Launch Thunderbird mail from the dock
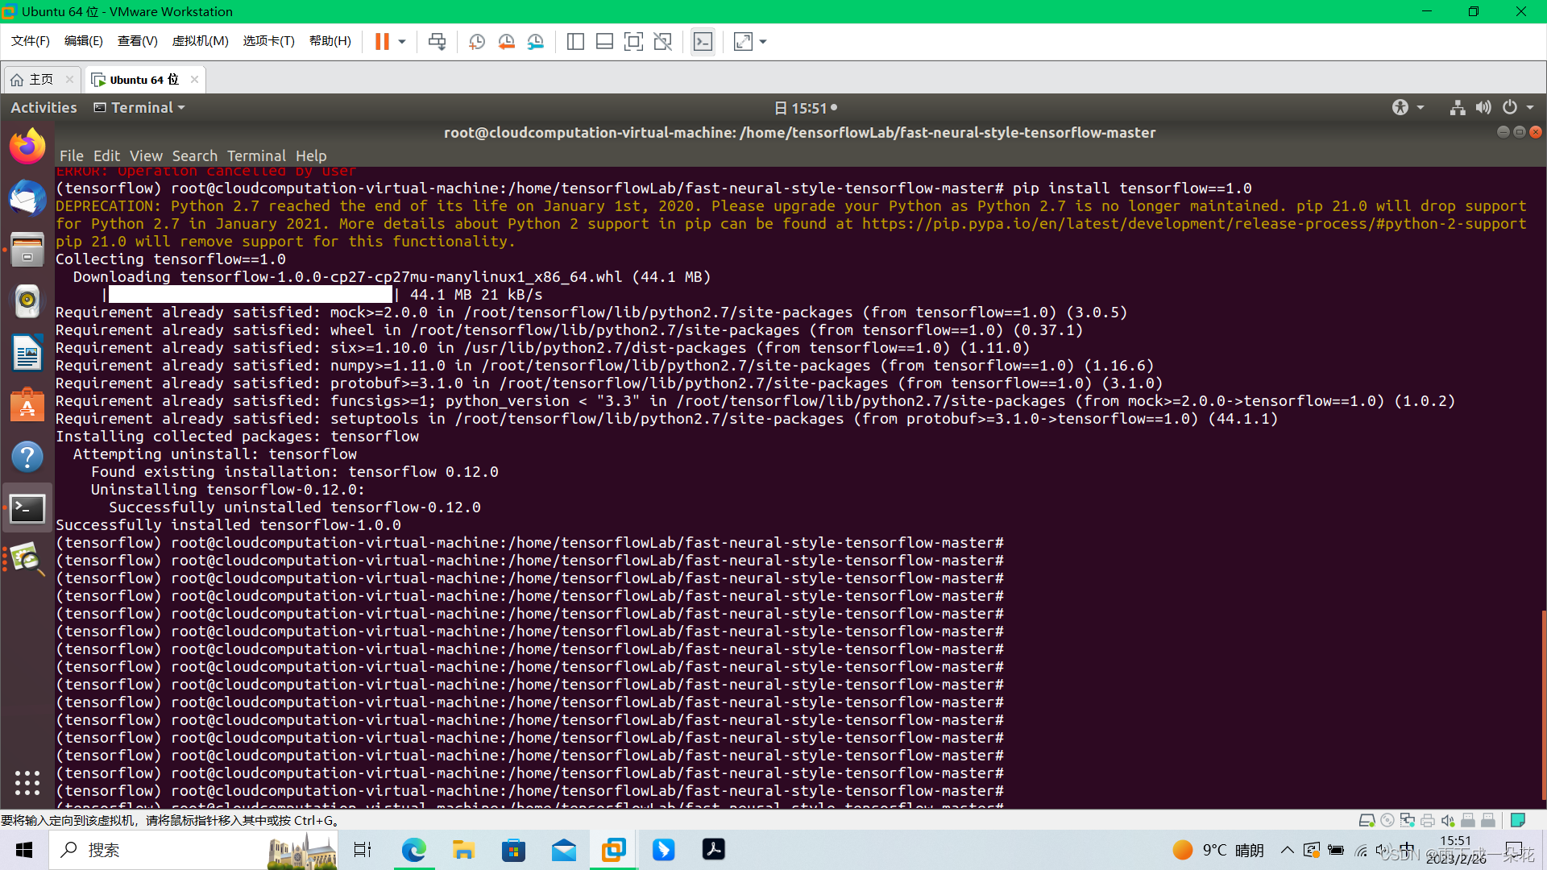The image size is (1547, 870). [x=27, y=197]
